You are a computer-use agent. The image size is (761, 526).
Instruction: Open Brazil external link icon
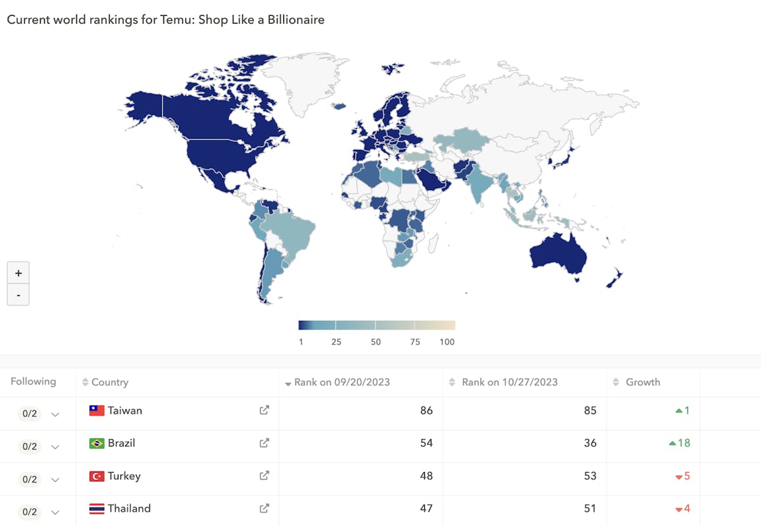coord(264,443)
